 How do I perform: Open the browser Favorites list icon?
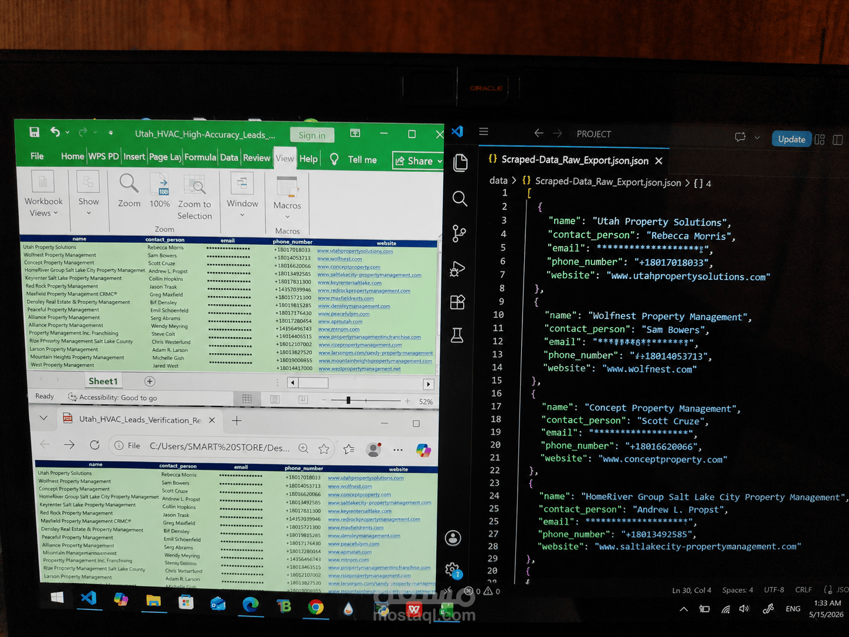349,449
